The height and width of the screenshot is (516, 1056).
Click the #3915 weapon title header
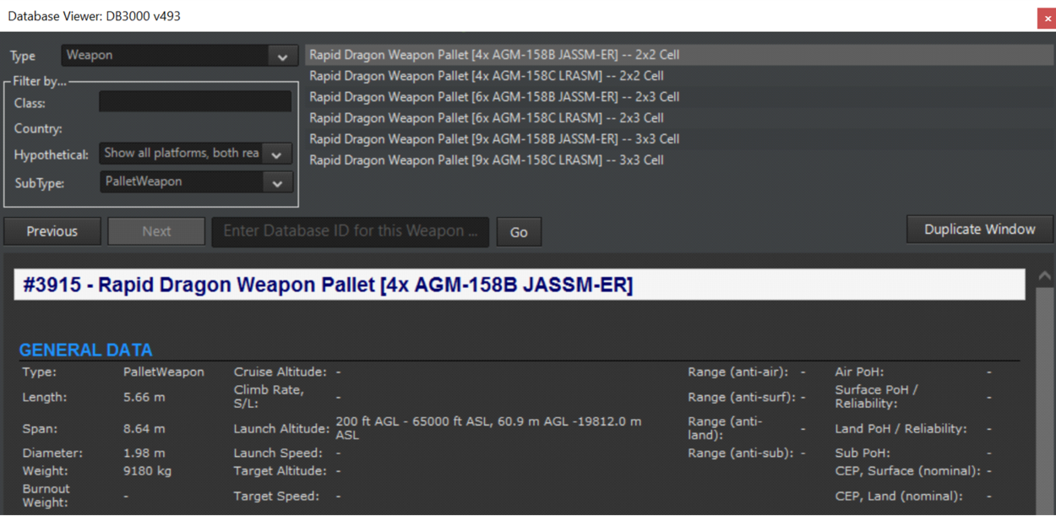[328, 285]
